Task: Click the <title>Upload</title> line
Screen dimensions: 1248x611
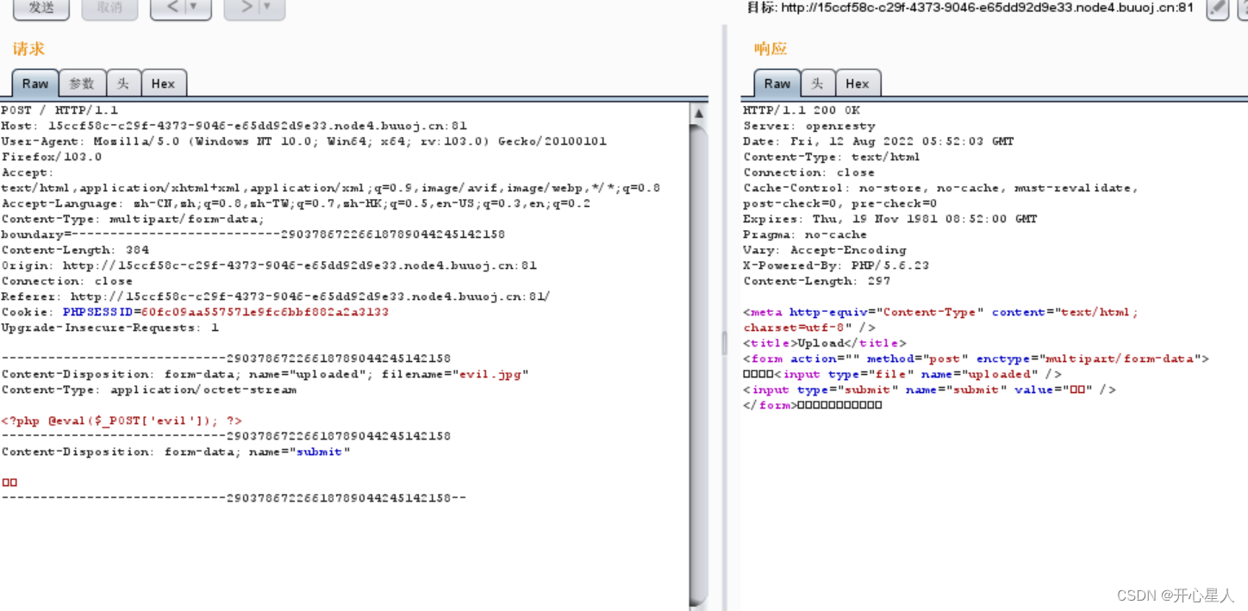Action: click(x=825, y=343)
